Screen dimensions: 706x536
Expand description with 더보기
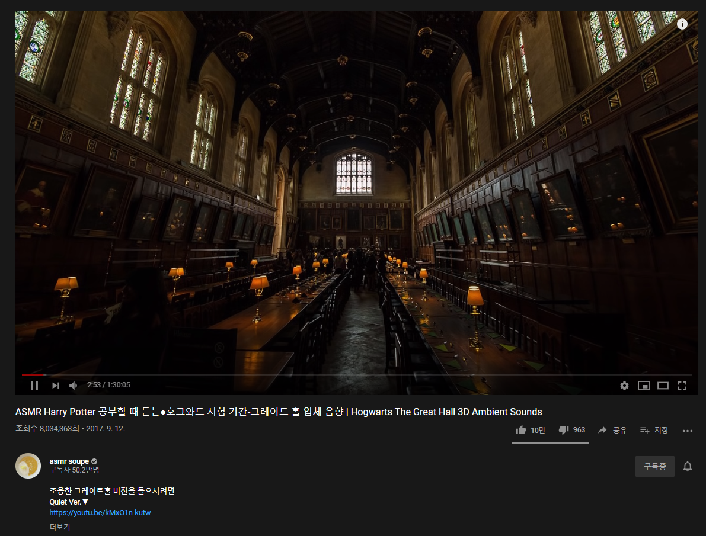coord(60,527)
